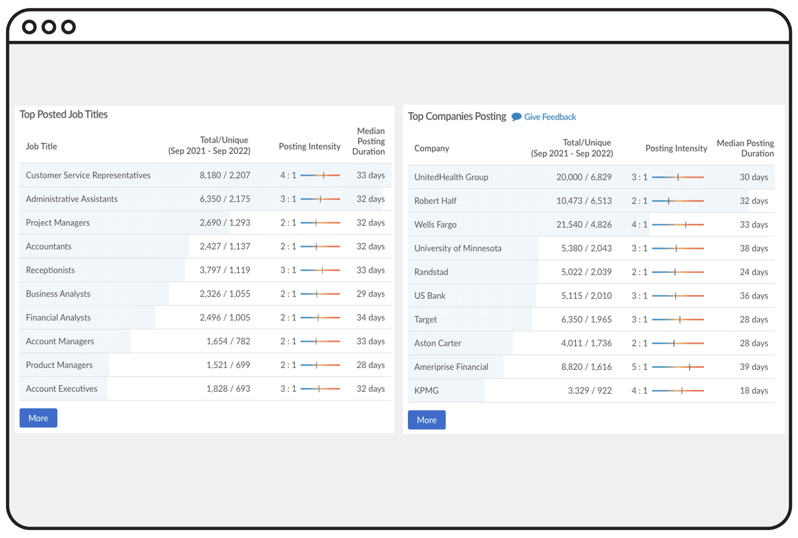Viewport: 798px width, 538px height.
Task: Click the Wells Fargo posting intensity bar
Action: (x=678, y=225)
